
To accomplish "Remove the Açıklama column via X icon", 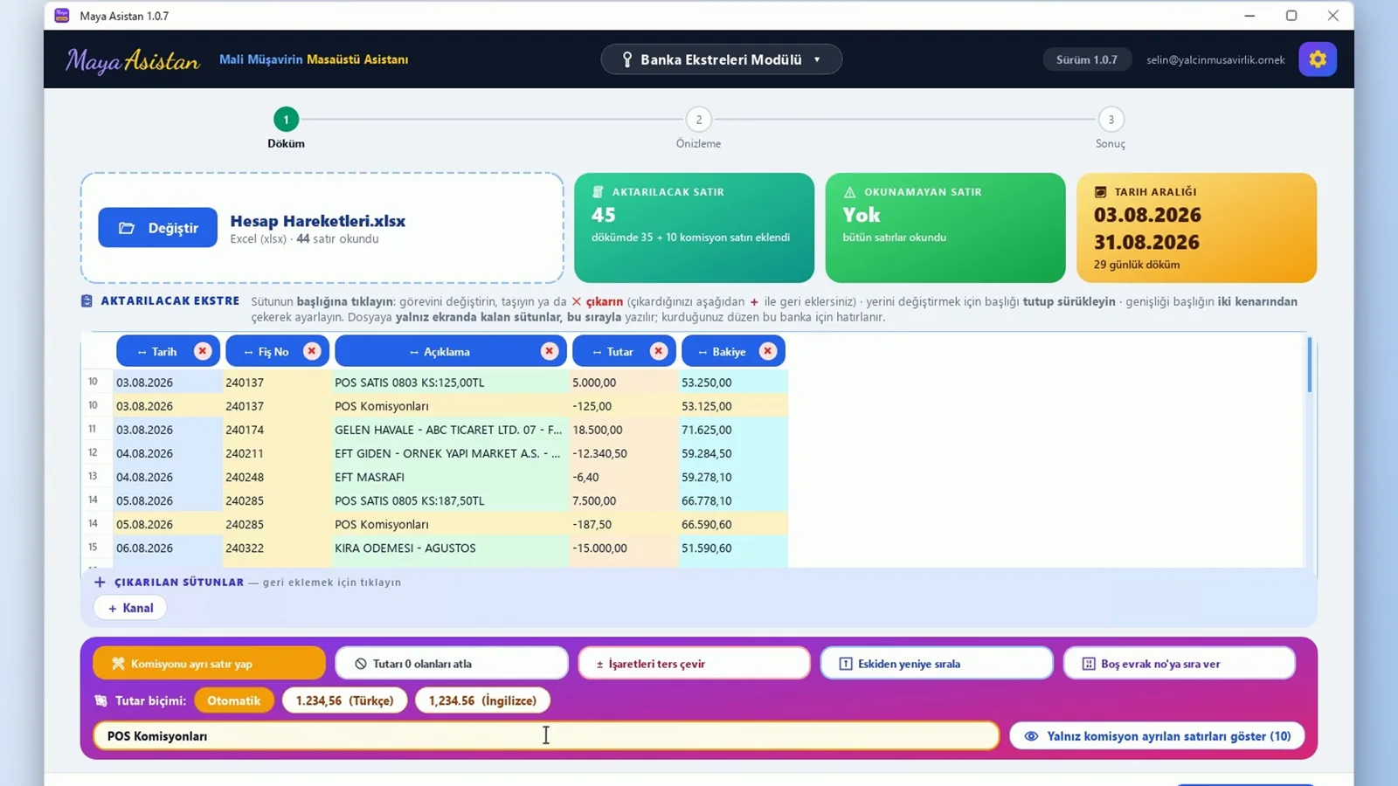I will 550,351.
